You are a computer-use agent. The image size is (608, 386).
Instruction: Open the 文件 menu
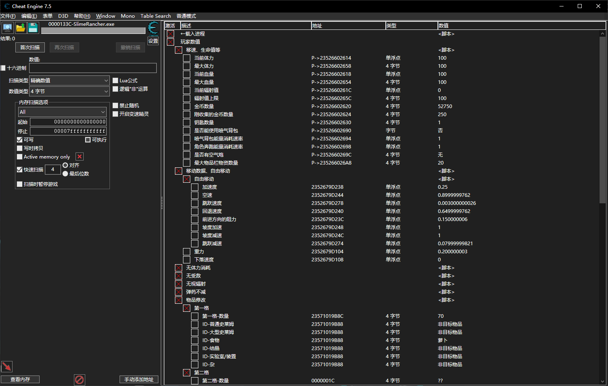[x=8, y=16]
